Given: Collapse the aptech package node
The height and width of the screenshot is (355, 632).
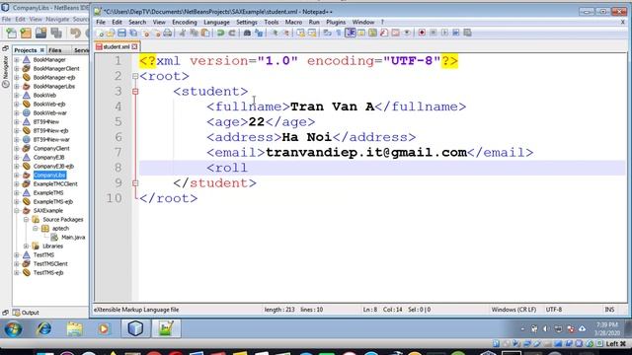Looking at the screenshot, I should 36,228.
